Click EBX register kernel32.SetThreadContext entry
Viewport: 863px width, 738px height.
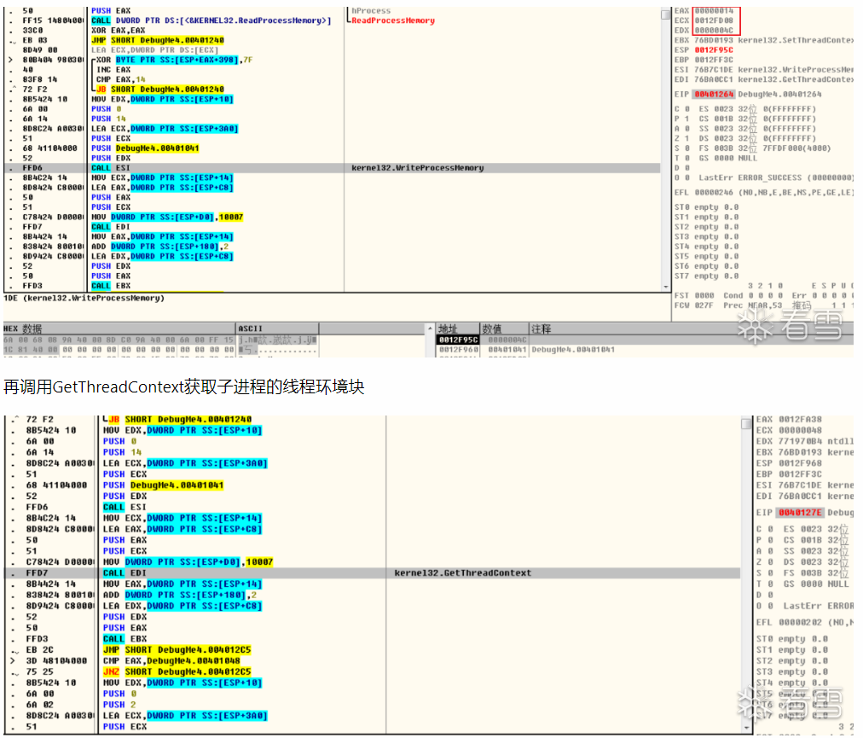(x=764, y=40)
